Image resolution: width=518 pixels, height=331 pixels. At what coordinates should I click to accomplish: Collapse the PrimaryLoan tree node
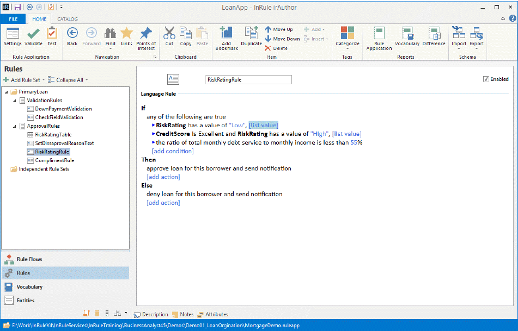[x=5, y=92]
